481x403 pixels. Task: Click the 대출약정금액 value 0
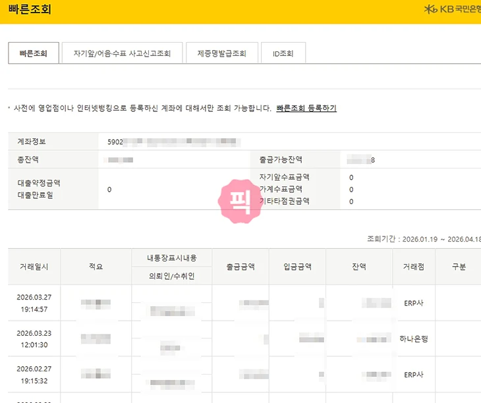point(109,190)
